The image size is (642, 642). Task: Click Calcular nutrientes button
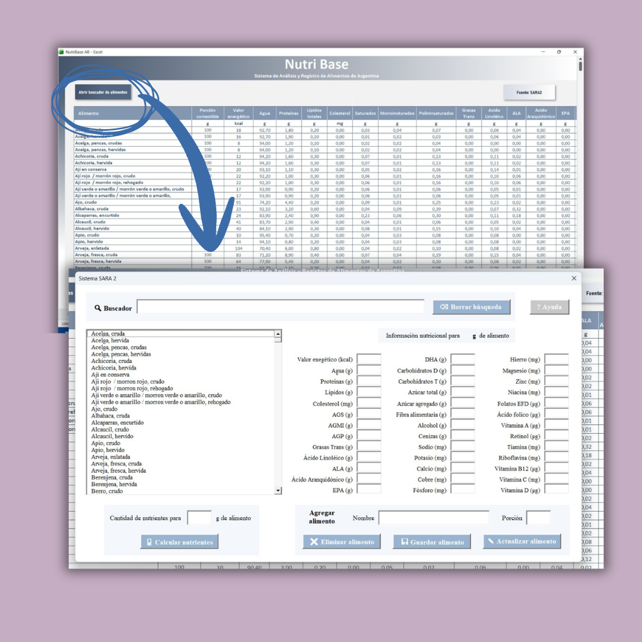(x=179, y=542)
